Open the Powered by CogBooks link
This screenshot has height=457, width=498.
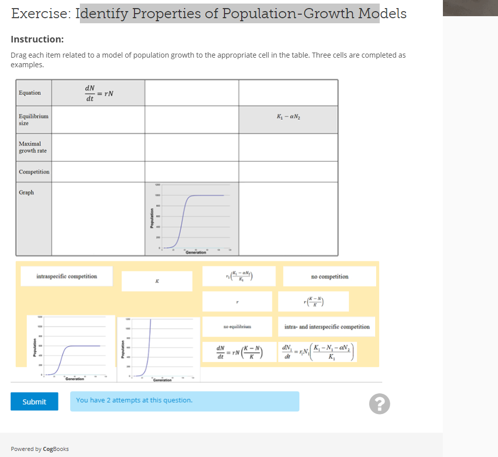click(40, 448)
